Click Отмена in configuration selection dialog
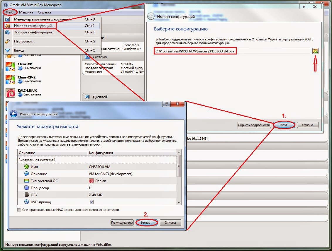The width and height of the screenshot is (332, 251). [307, 125]
